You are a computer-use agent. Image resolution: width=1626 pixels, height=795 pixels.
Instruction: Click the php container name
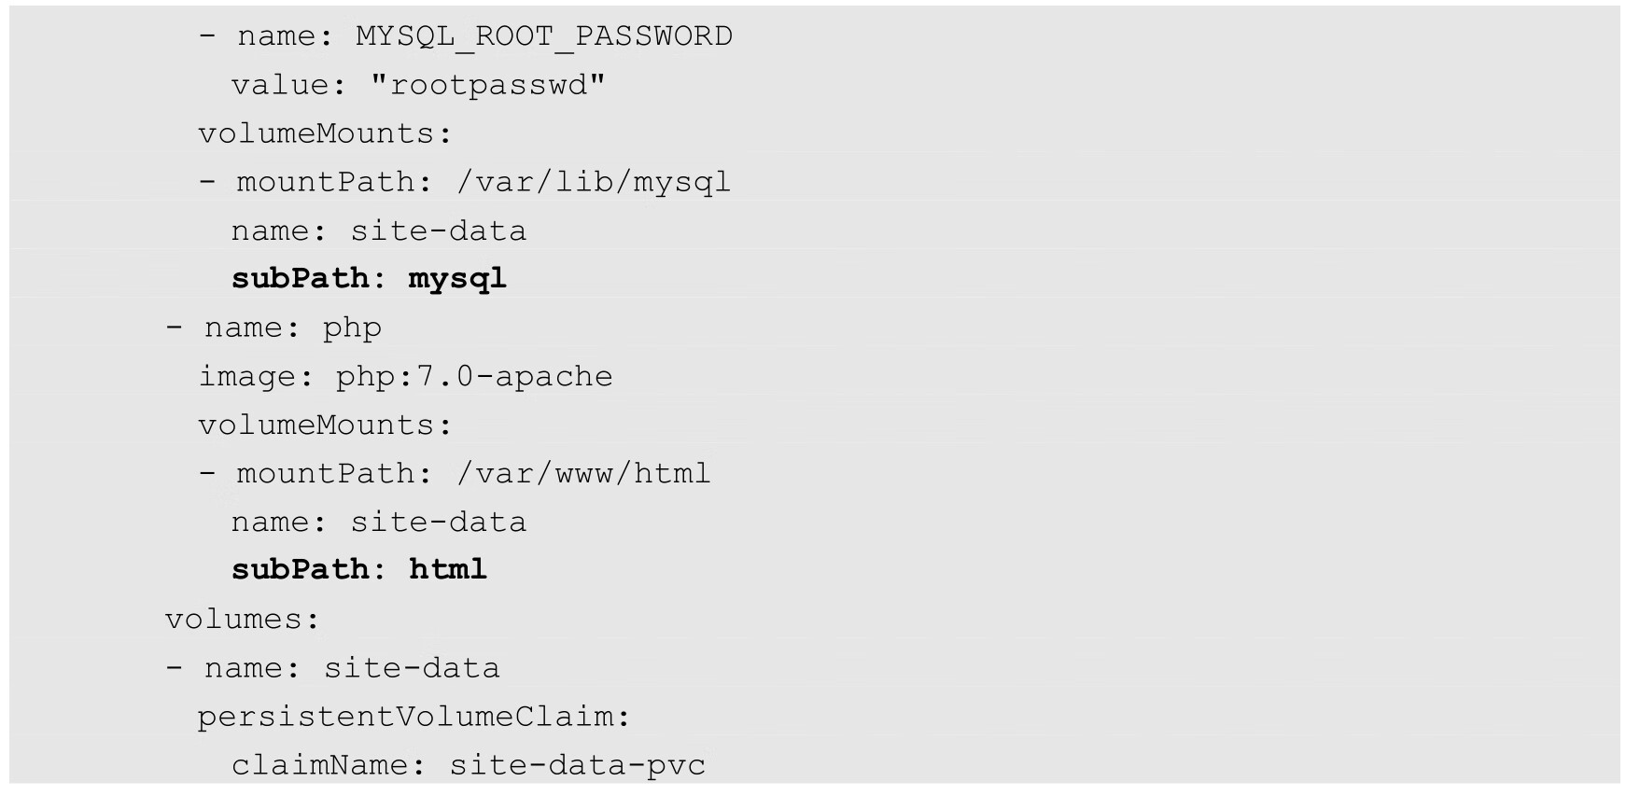click(x=352, y=328)
